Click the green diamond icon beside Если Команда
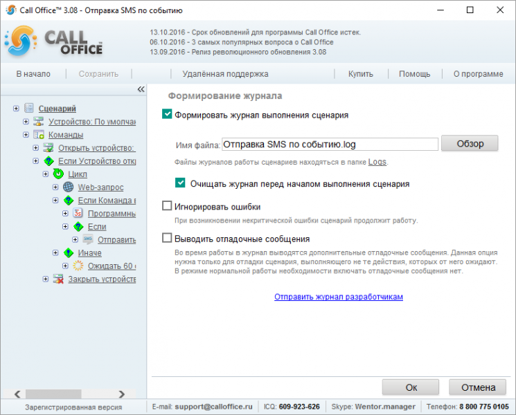Image resolution: width=516 pixels, height=415 pixels. click(68, 200)
